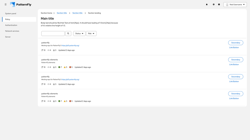Screen dimensions: 250x140
Task: Click branch icon in second patternfly row
Action: click(42, 84)
